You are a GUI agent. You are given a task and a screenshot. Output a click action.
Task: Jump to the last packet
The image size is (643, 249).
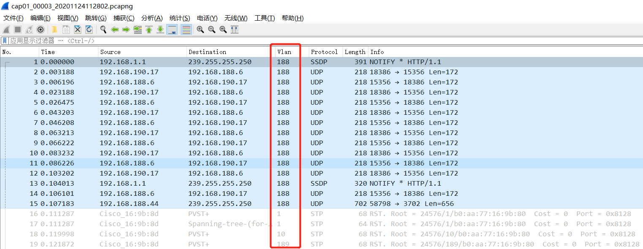[160, 30]
